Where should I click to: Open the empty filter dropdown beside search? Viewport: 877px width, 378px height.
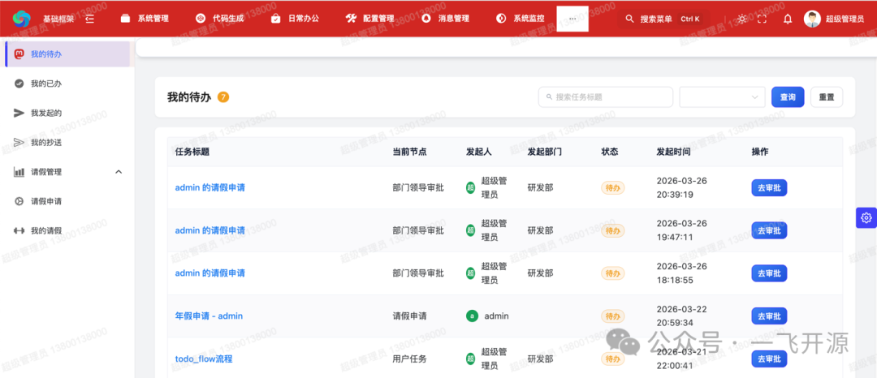point(722,97)
